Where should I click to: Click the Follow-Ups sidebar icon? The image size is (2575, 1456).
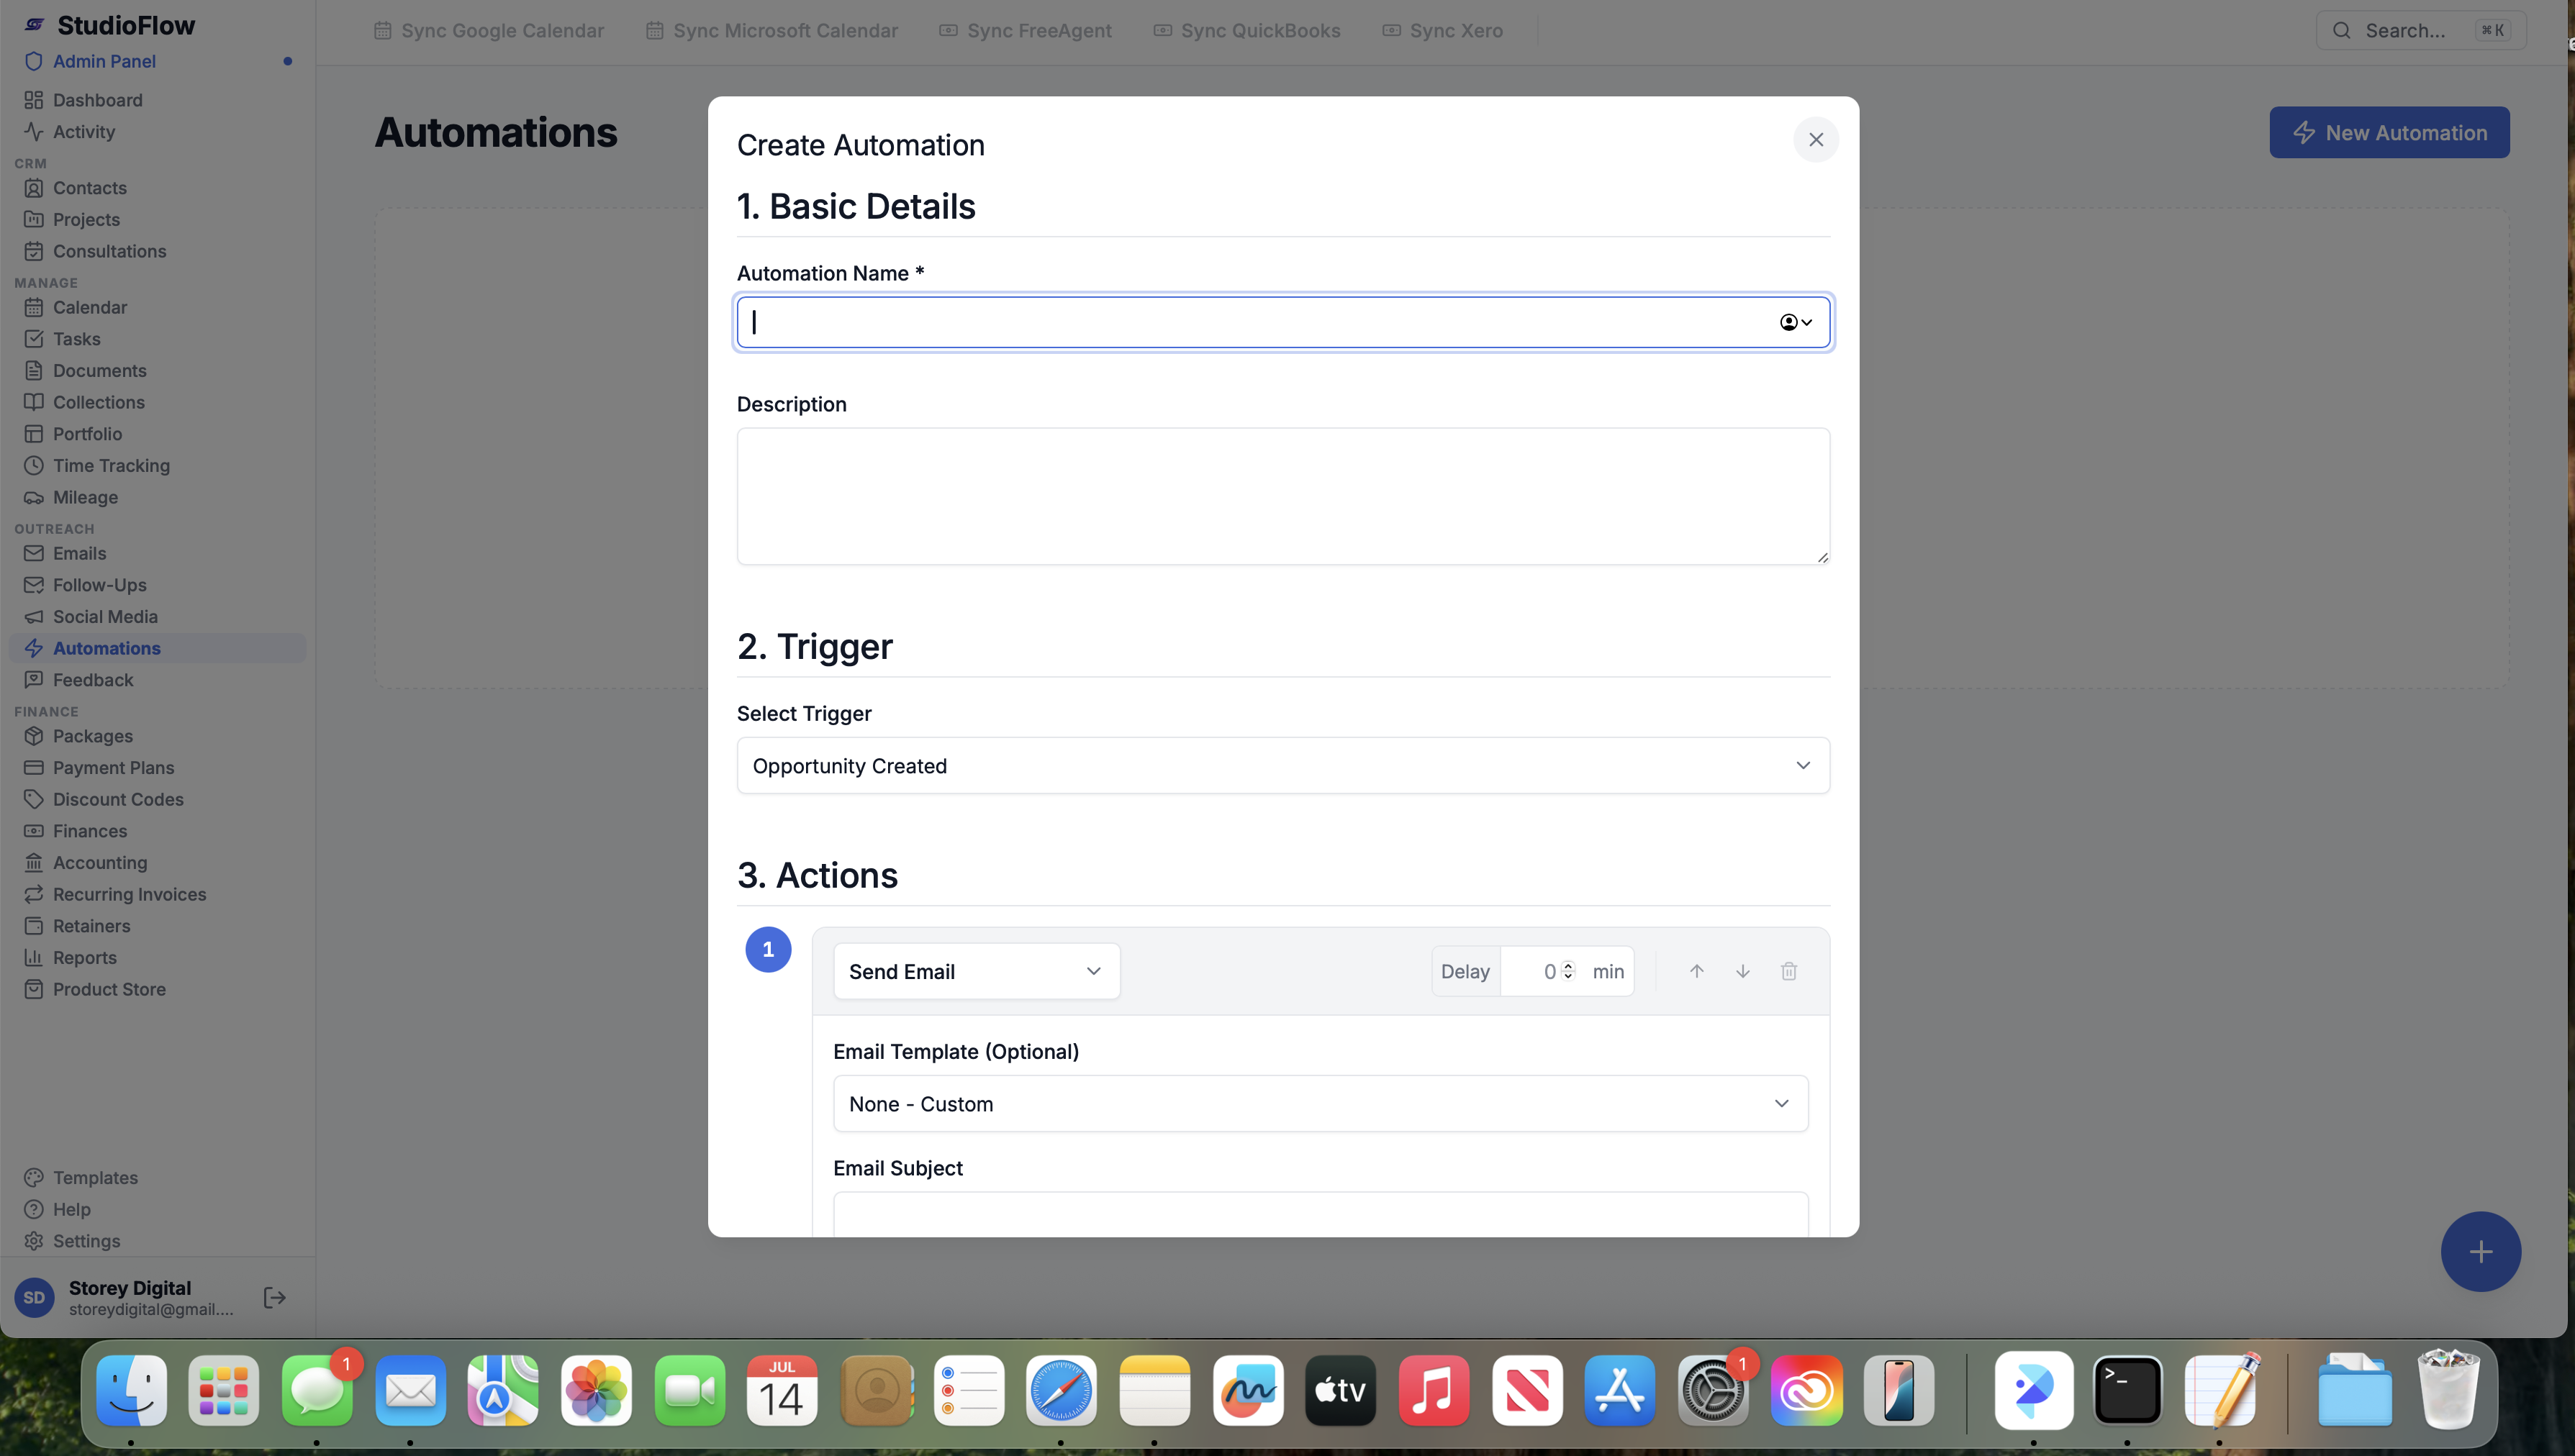point(34,585)
